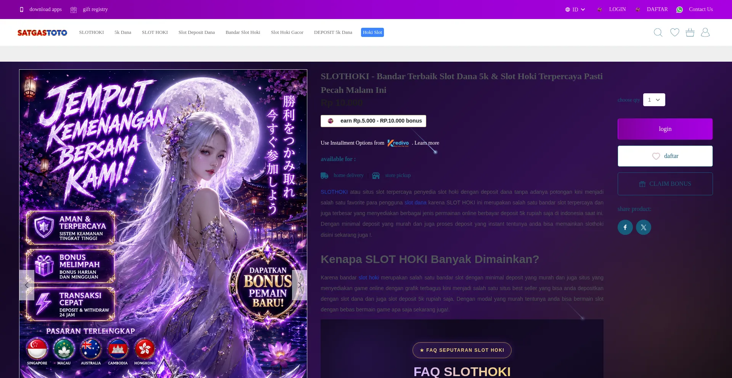Open the shopping basket icon

click(x=690, y=32)
